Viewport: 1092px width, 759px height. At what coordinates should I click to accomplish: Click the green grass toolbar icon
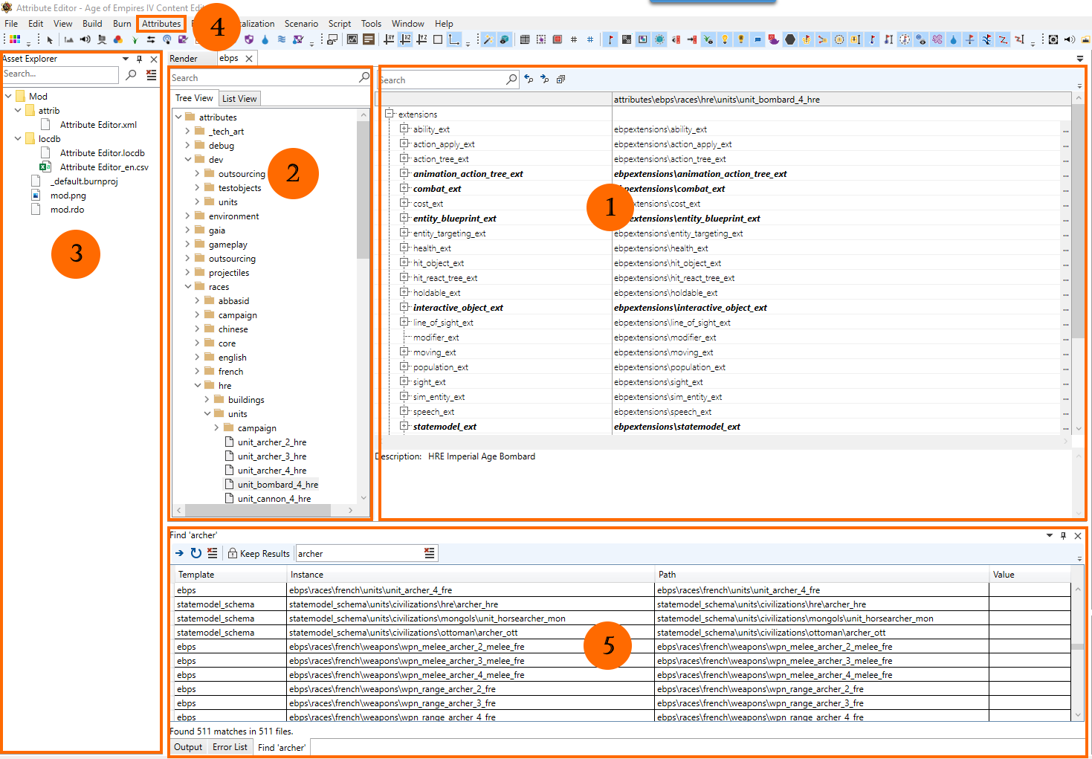pyautogui.click(x=135, y=39)
